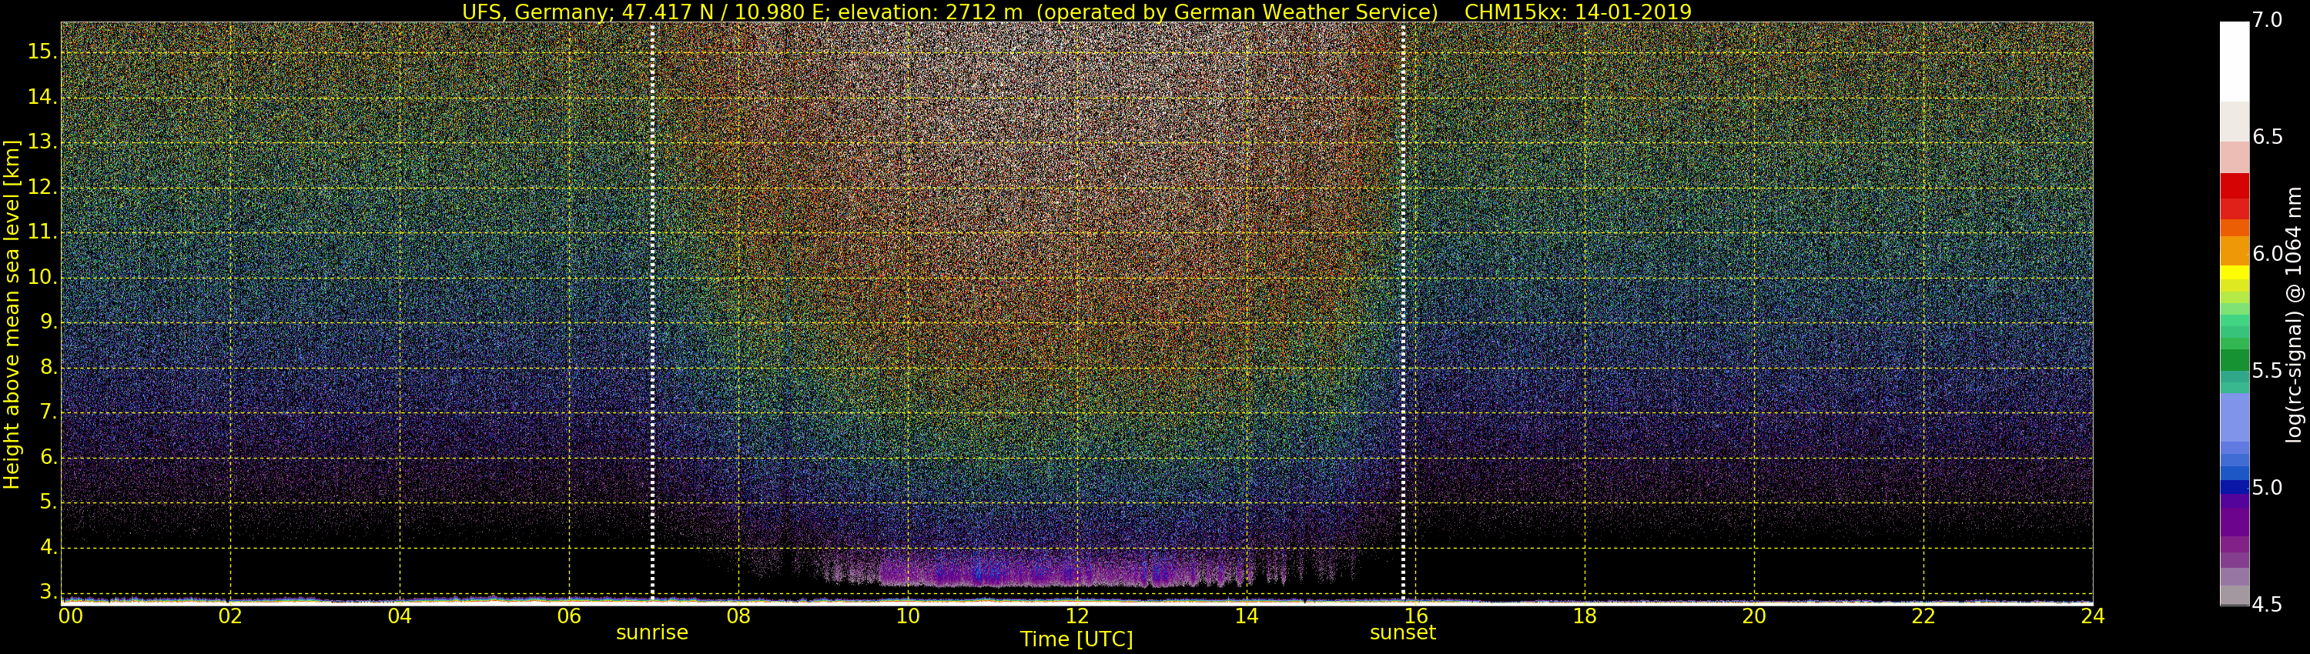Viewport: 2310px width, 654px height.
Task: Click the colorbar value '5.5'
Action: point(2267,371)
